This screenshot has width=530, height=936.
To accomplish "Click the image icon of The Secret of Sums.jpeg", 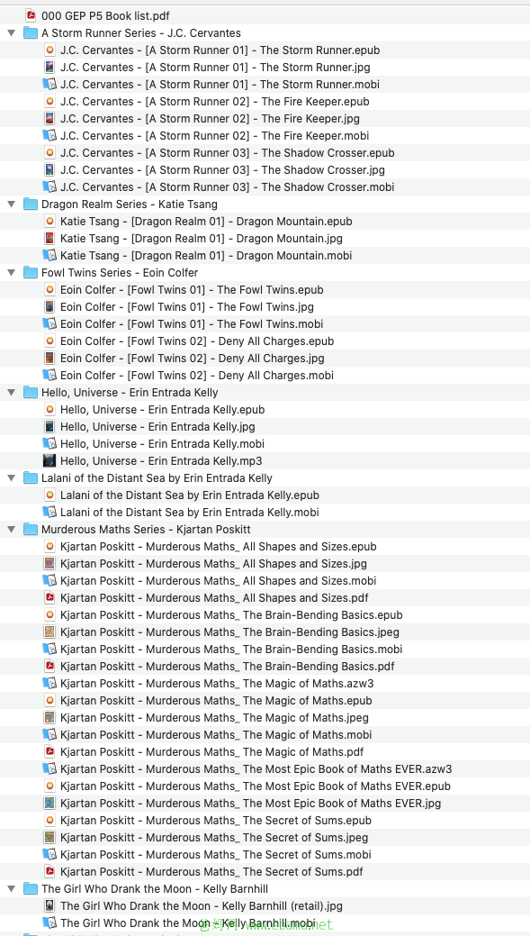I will 50,838.
